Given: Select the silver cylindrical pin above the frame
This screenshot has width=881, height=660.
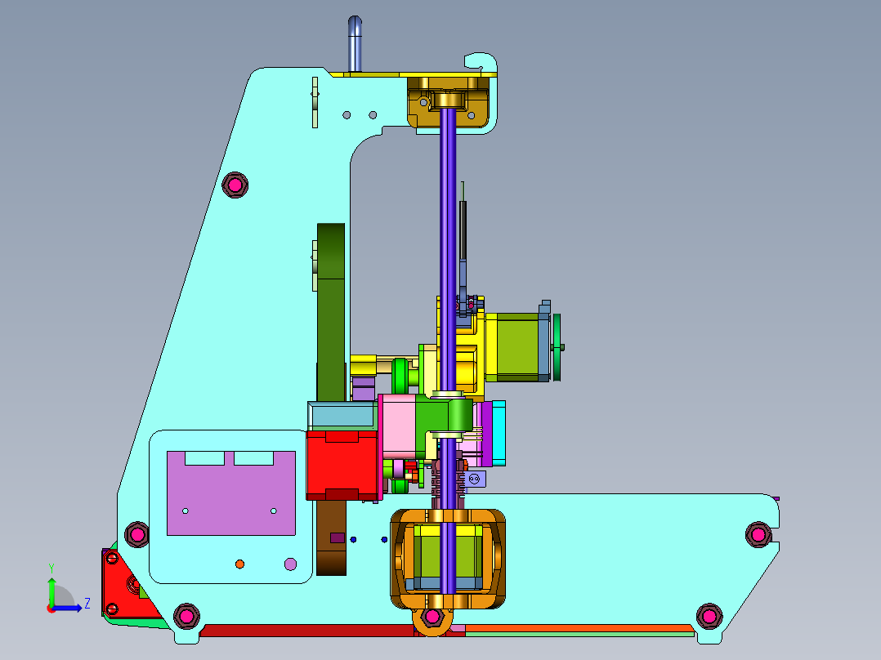Looking at the screenshot, I should (x=355, y=44).
